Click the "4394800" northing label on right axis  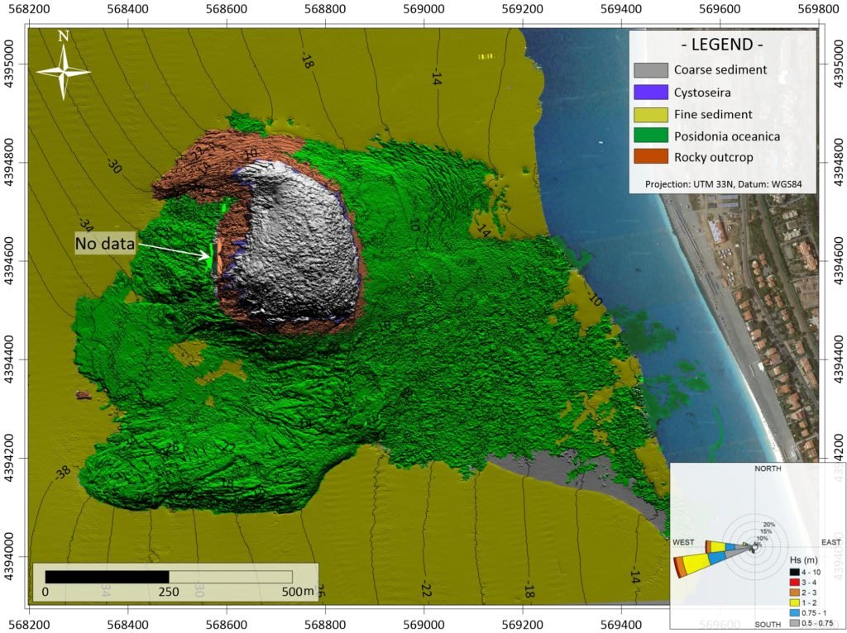coord(838,163)
